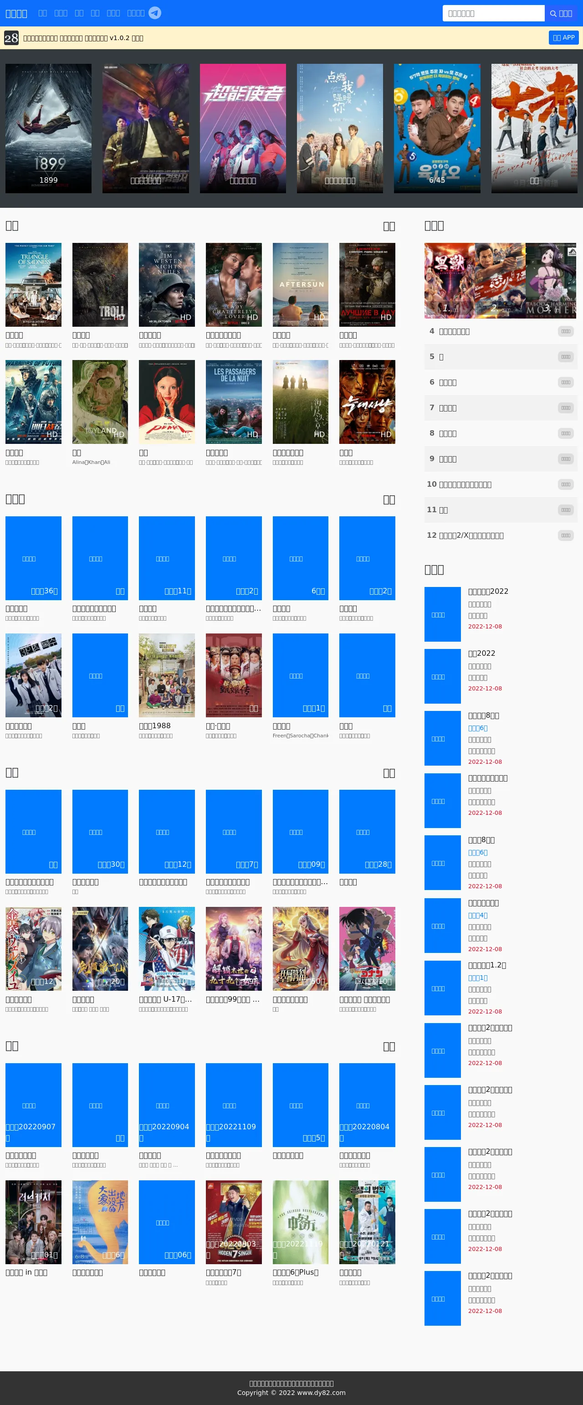Open the anime placeholder card labeled 30
Image resolution: width=583 pixels, height=1405 pixels.
(x=100, y=832)
